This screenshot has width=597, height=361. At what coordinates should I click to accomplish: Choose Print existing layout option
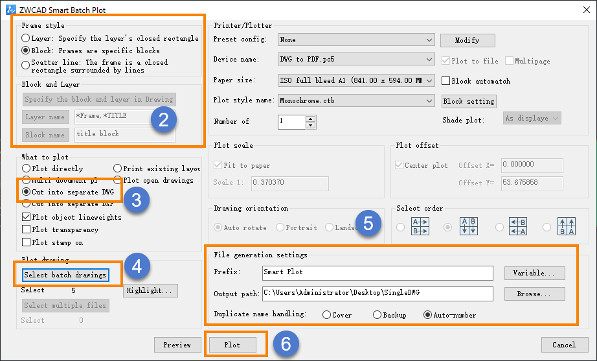pyautogui.click(x=117, y=168)
